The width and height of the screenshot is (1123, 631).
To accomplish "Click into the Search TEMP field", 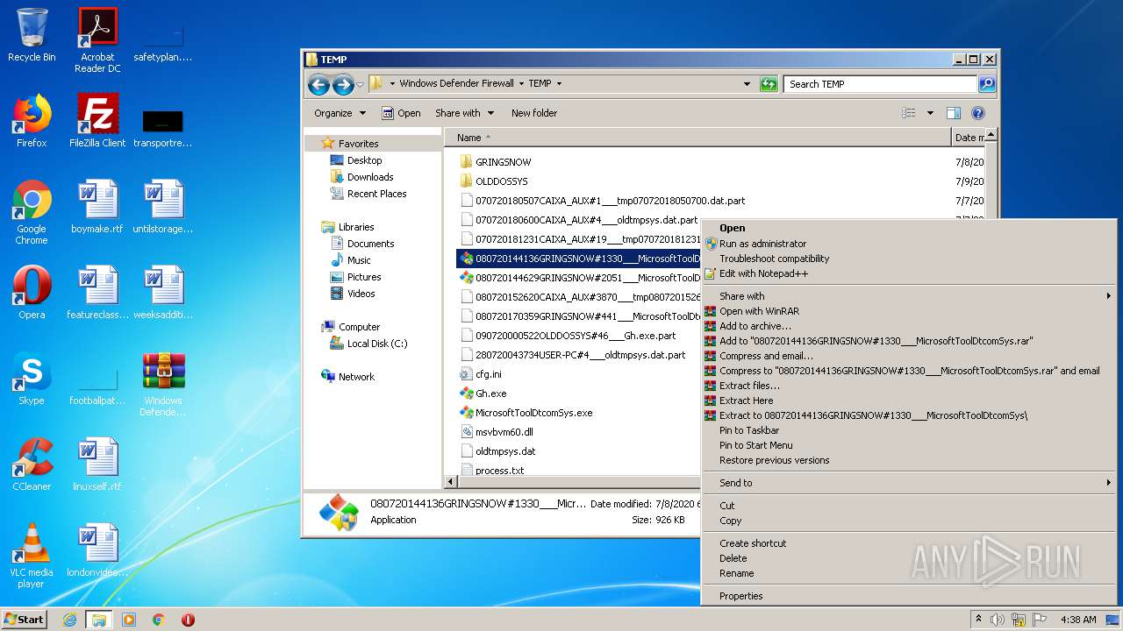I will [880, 84].
